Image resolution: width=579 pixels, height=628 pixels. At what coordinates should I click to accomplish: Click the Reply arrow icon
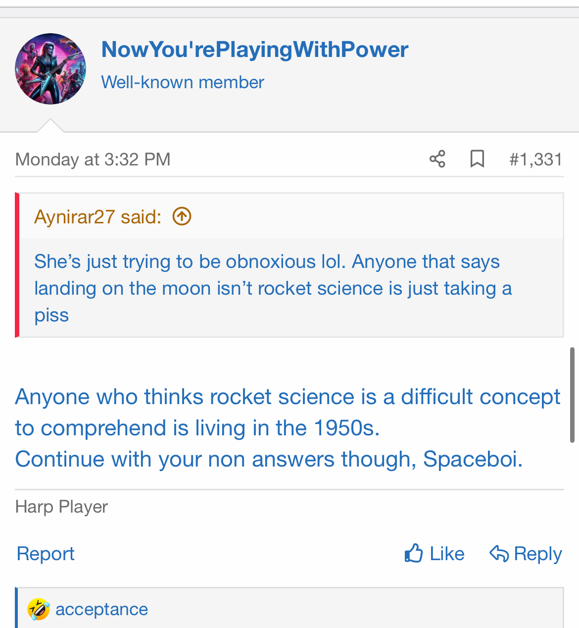tap(499, 553)
